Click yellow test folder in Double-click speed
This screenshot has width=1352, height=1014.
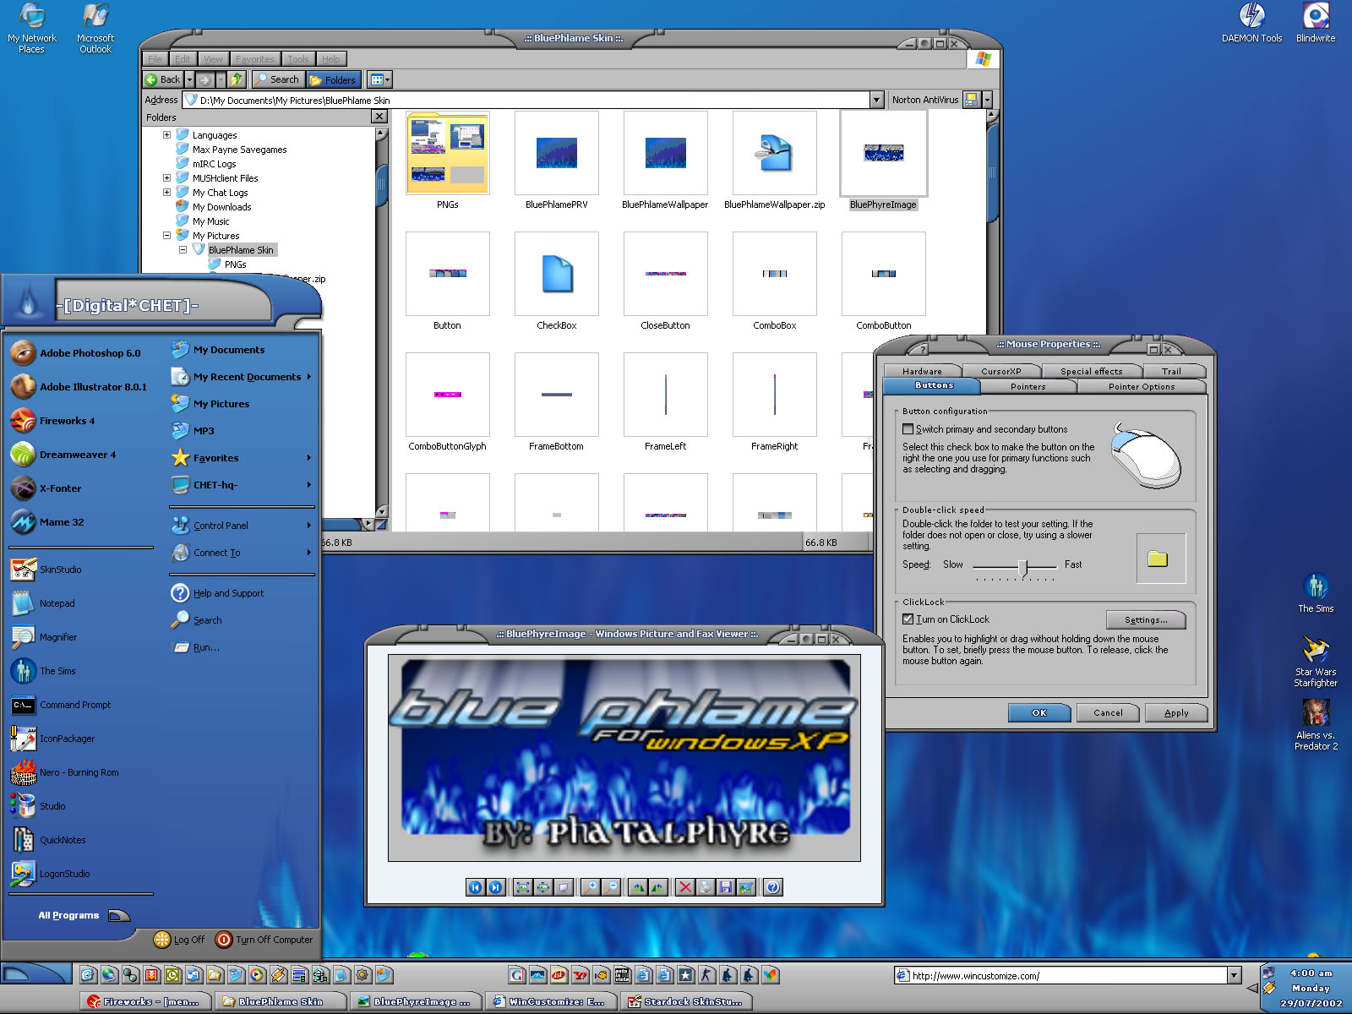tap(1158, 559)
